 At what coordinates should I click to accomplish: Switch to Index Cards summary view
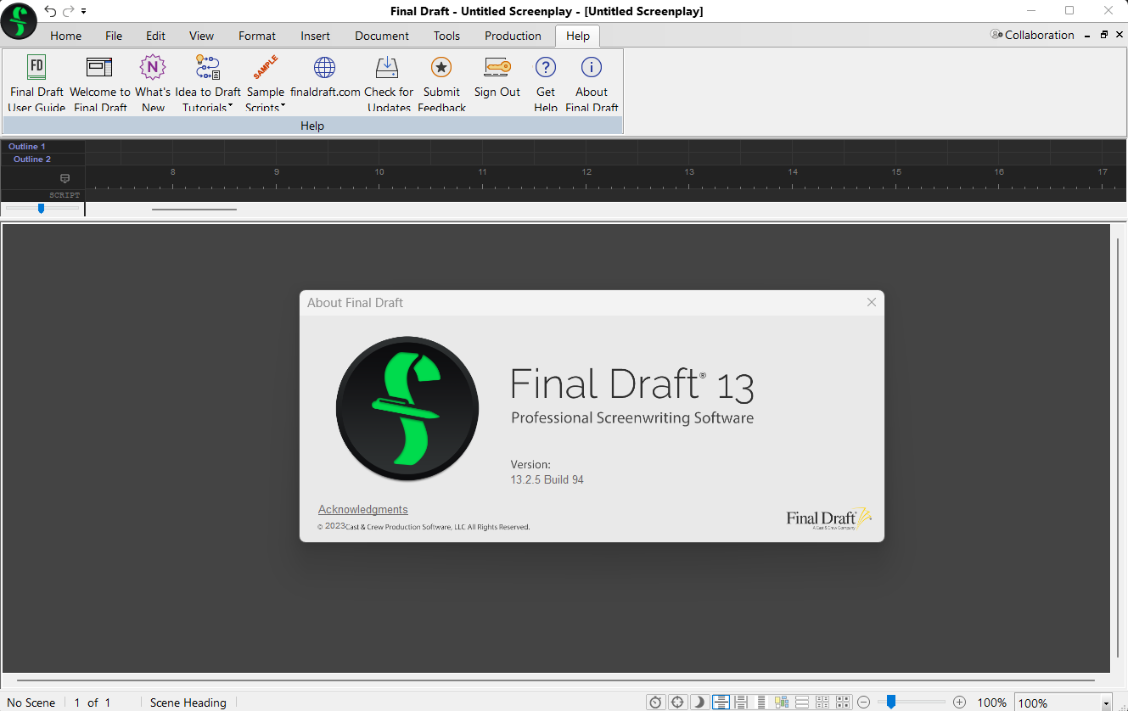(822, 702)
